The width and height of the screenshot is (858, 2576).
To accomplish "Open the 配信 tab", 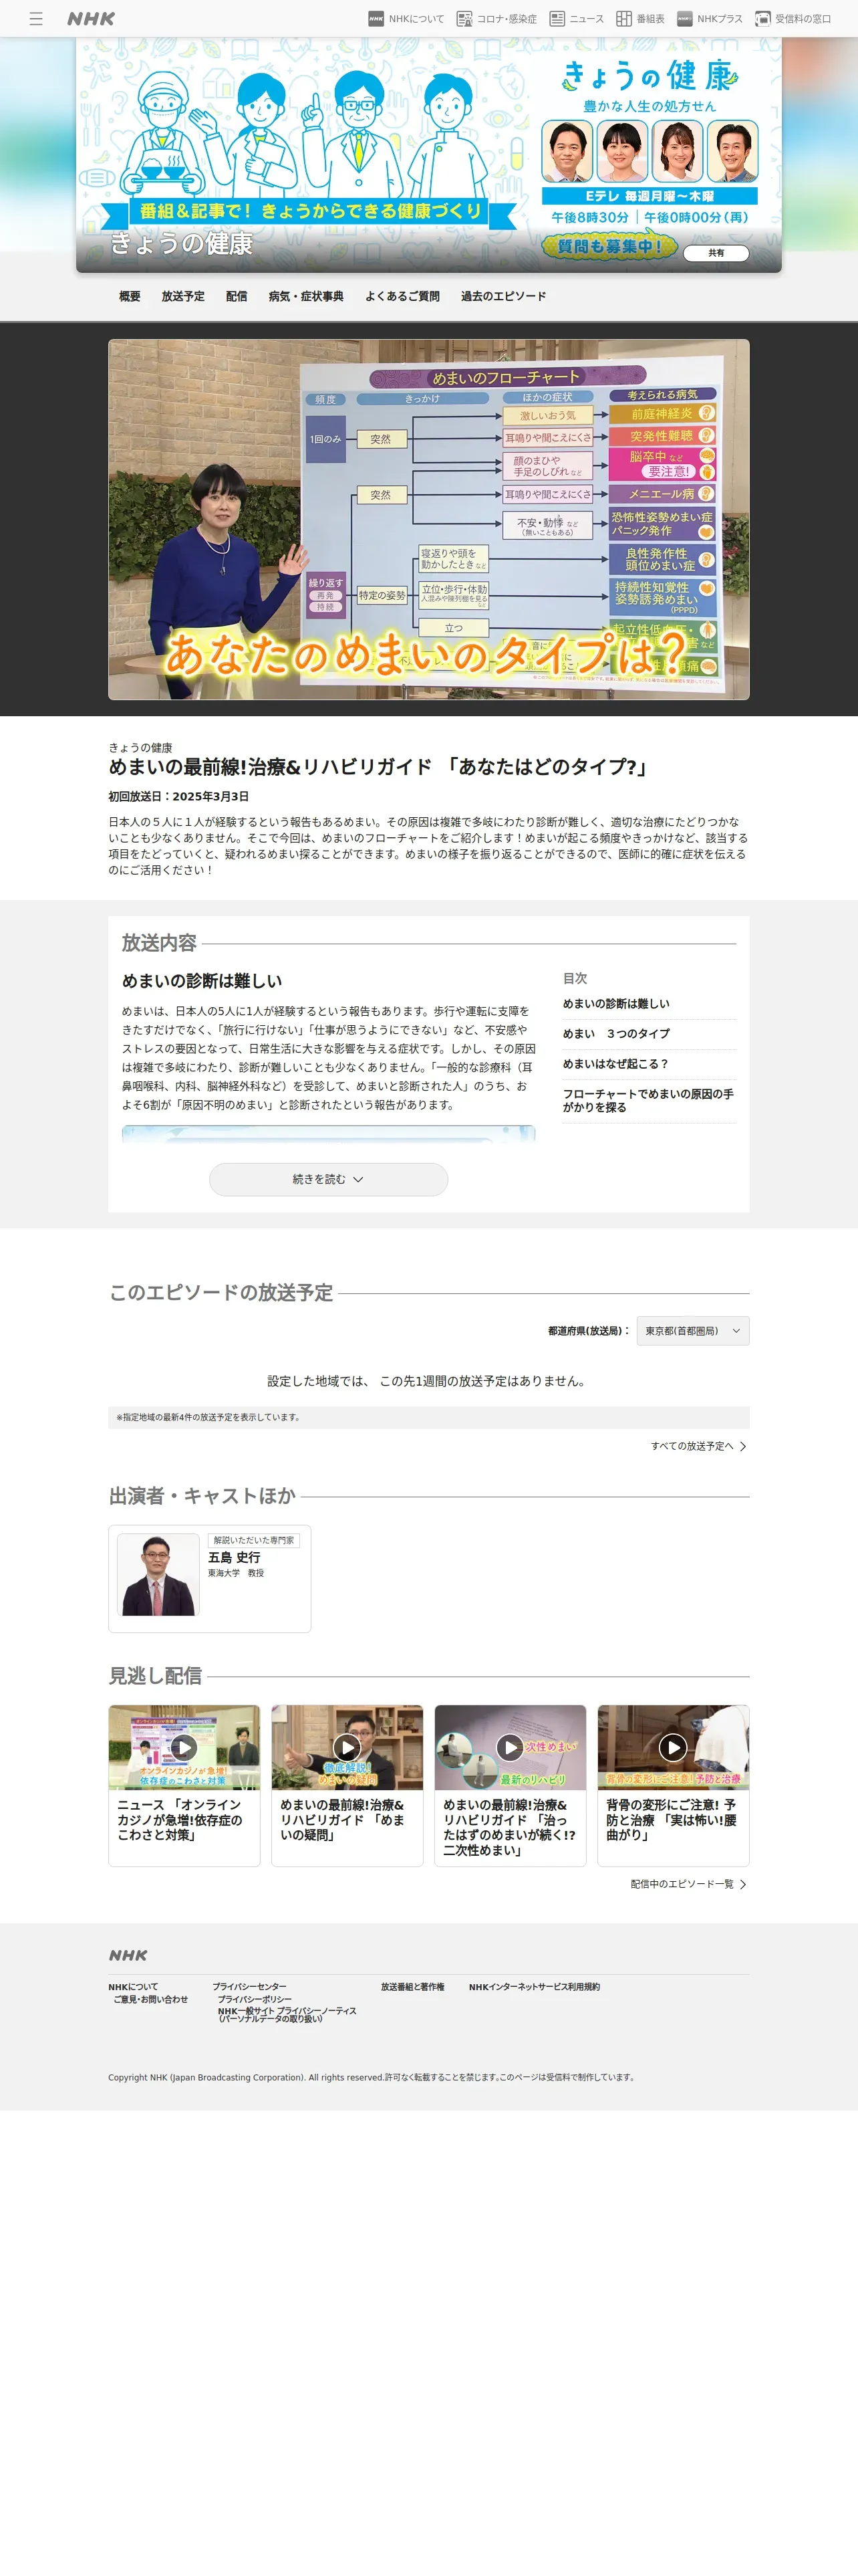I will [x=237, y=297].
